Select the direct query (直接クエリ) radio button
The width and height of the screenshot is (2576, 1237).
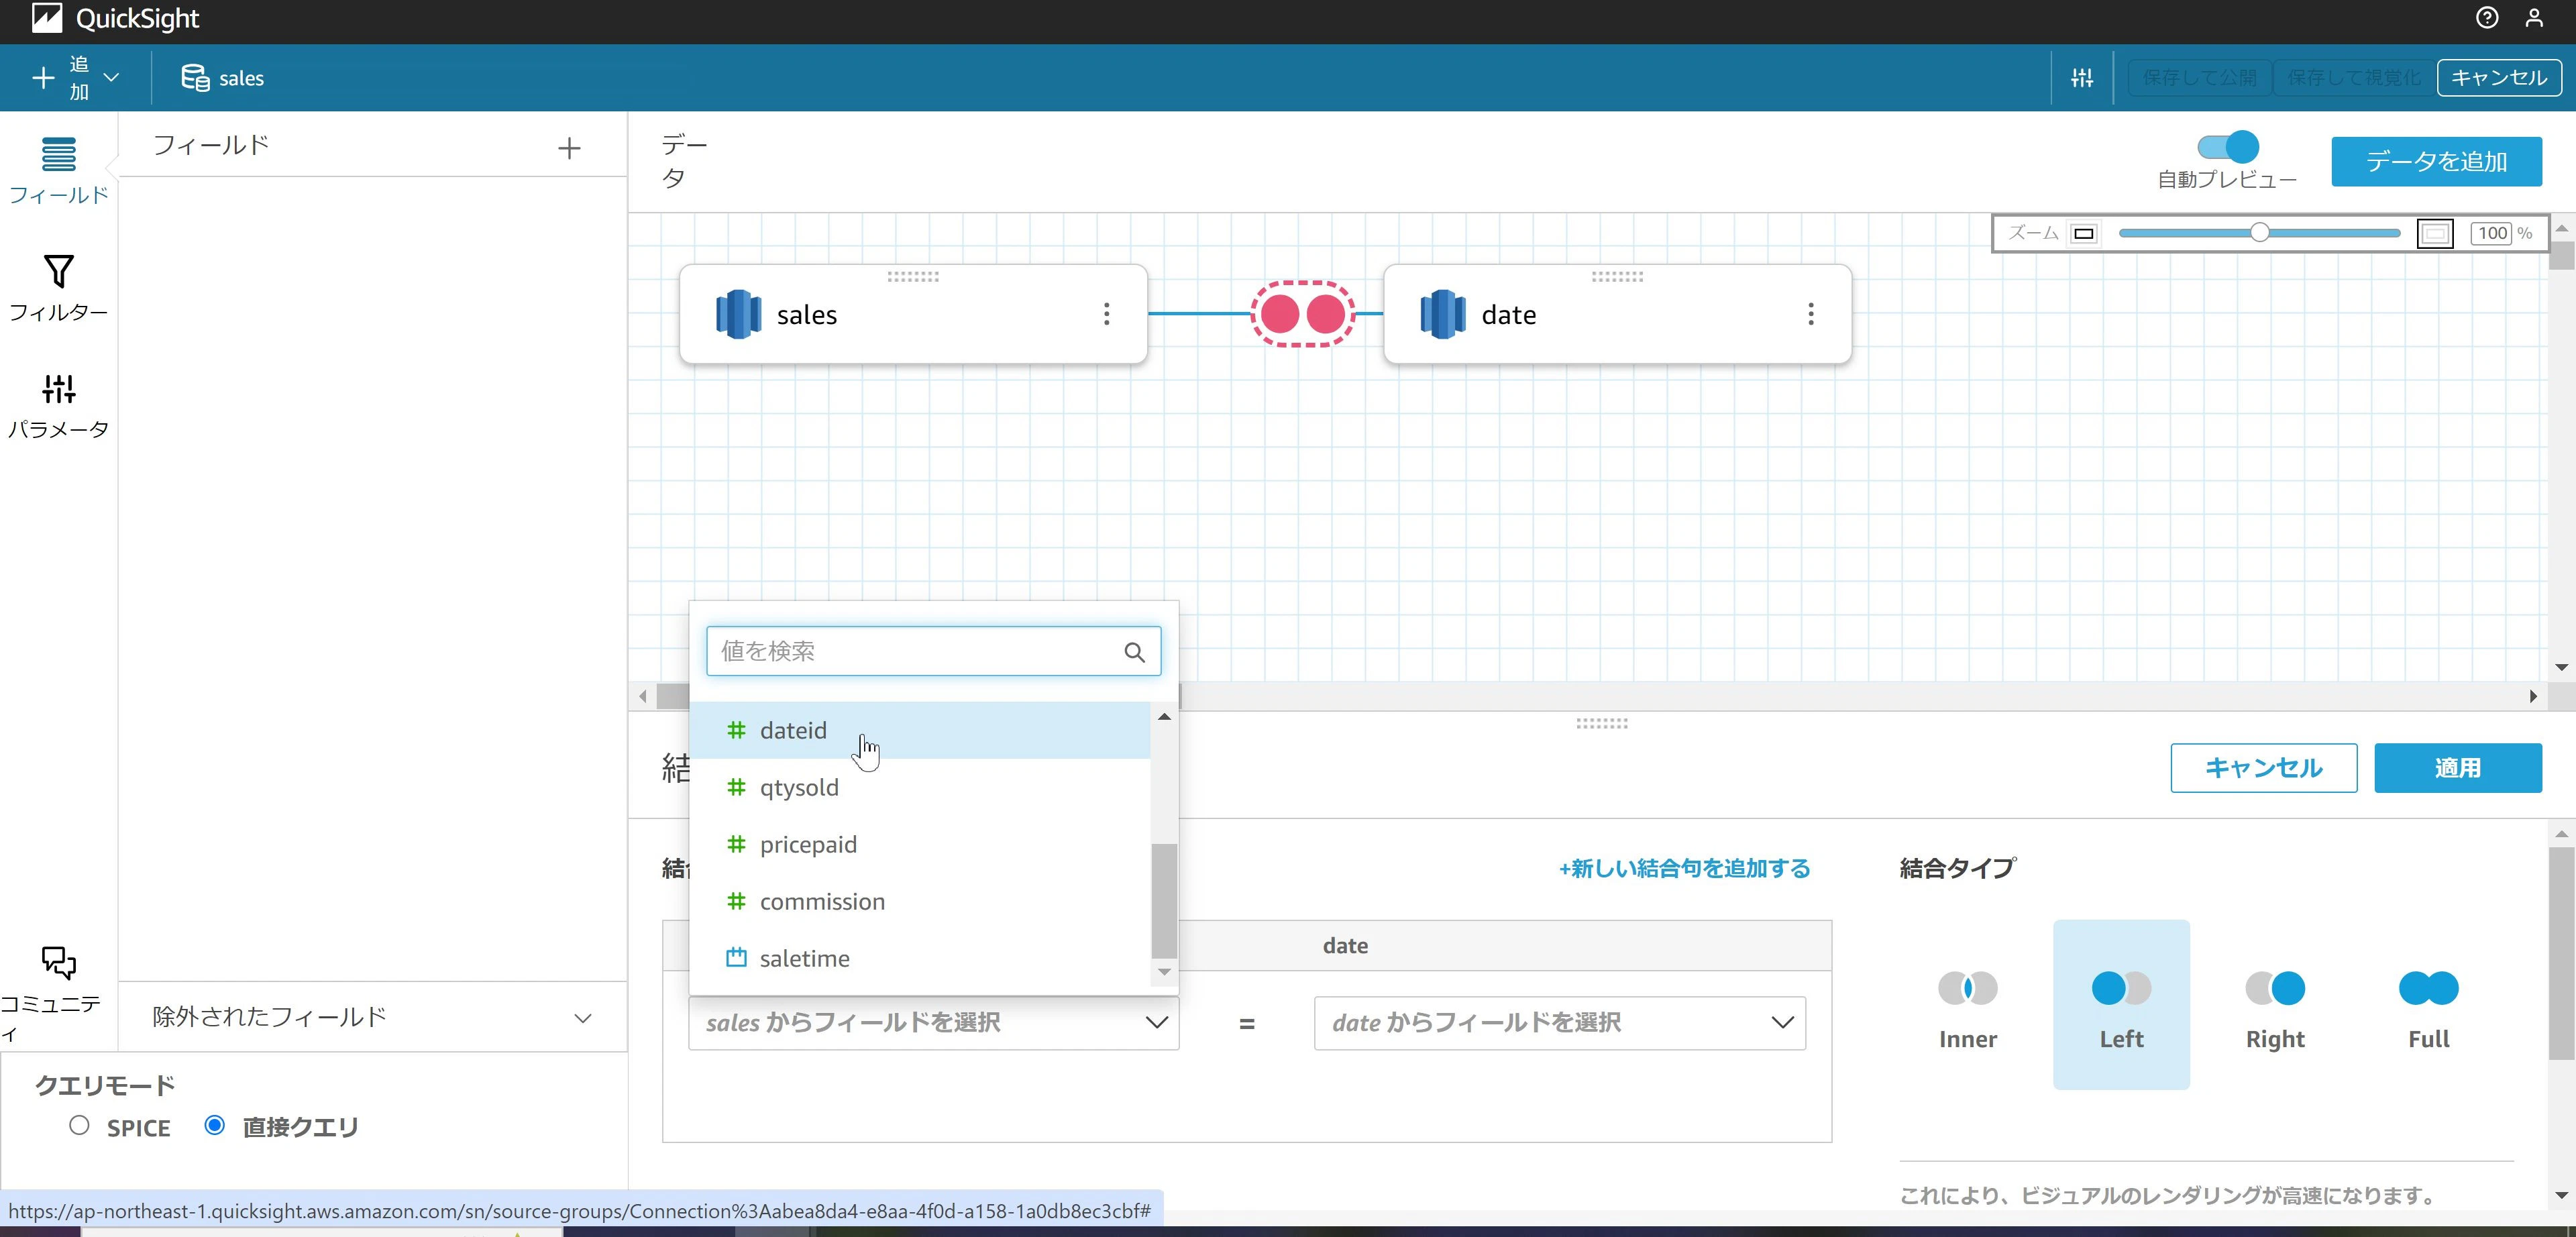click(x=214, y=1125)
